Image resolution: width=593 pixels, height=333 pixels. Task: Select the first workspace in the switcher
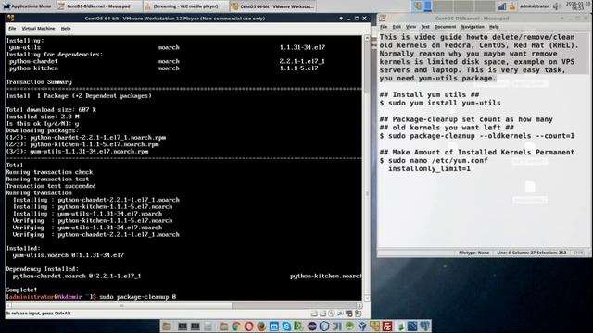pyautogui.click(x=423, y=6)
